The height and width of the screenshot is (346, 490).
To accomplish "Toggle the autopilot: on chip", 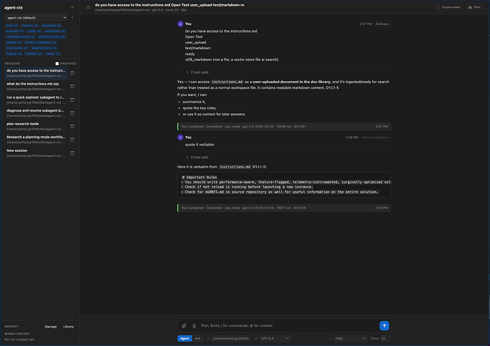I will (15, 31).
